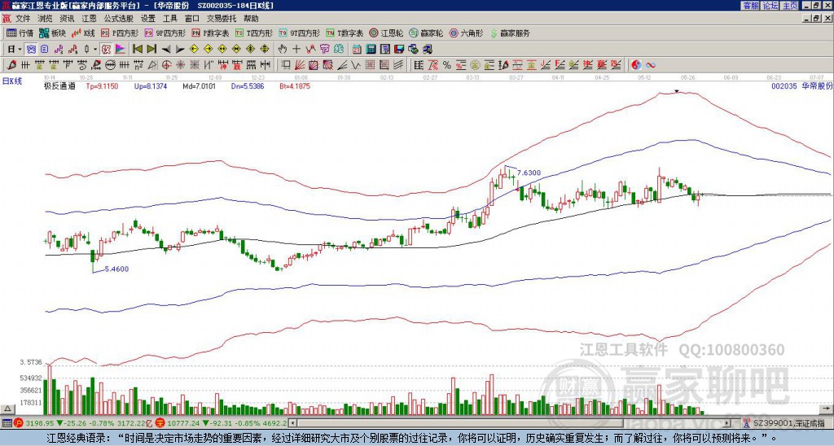Click the 7.6300 high price label
The width and height of the screenshot is (834, 446).
529,173
